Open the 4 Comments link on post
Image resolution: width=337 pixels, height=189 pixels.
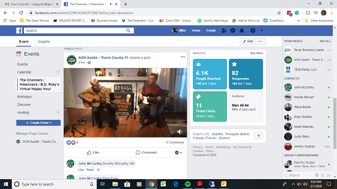point(176,142)
